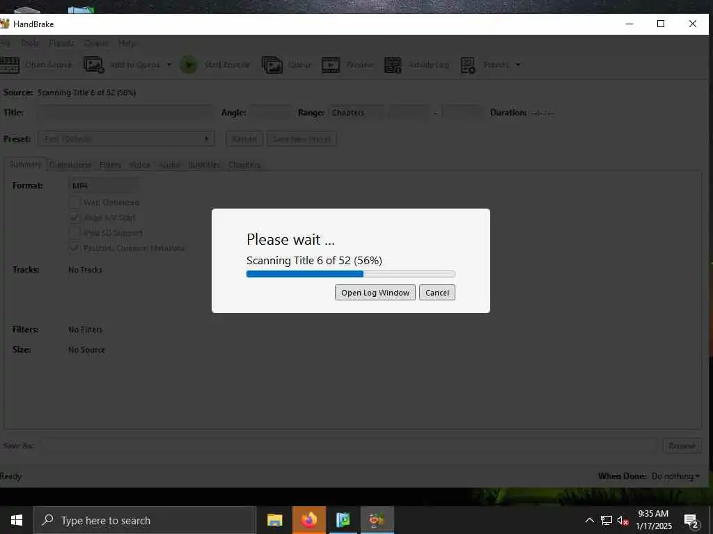
Task: Click the scanning progress bar
Action: pyautogui.click(x=351, y=274)
